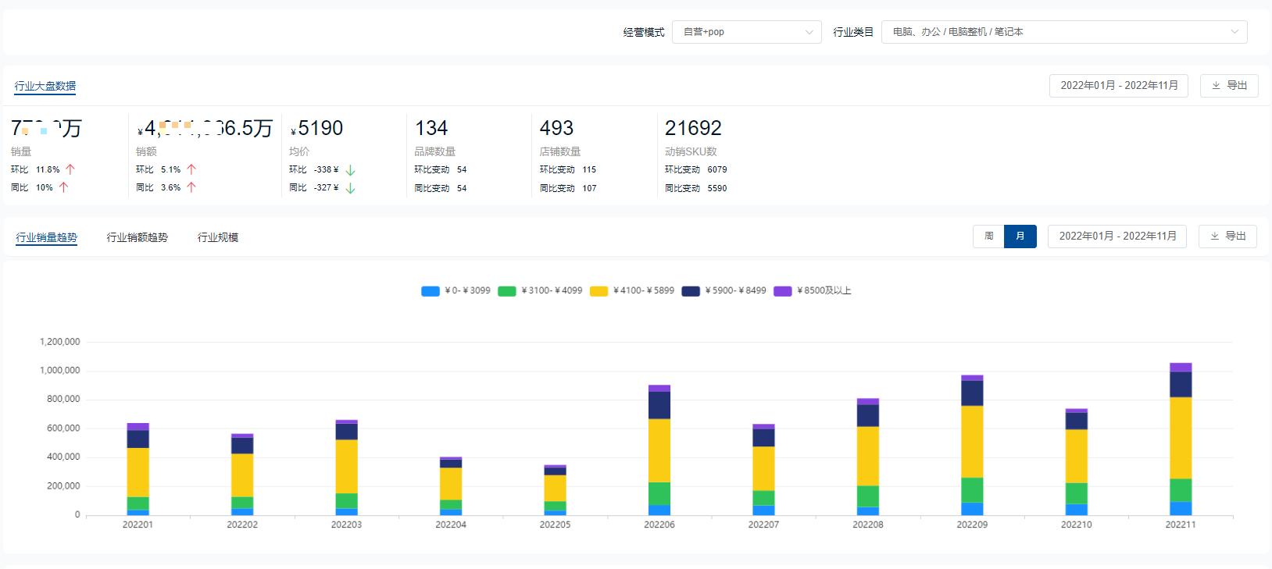Click the red up arrow beside 销量 环比 11.8%
The image size is (1272, 569).
(x=70, y=169)
